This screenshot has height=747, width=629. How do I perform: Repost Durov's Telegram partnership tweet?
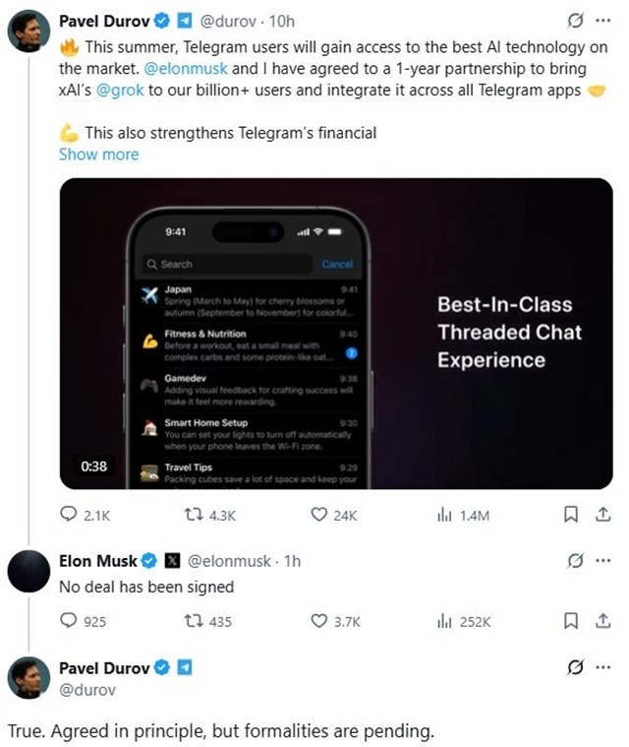[194, 515]
